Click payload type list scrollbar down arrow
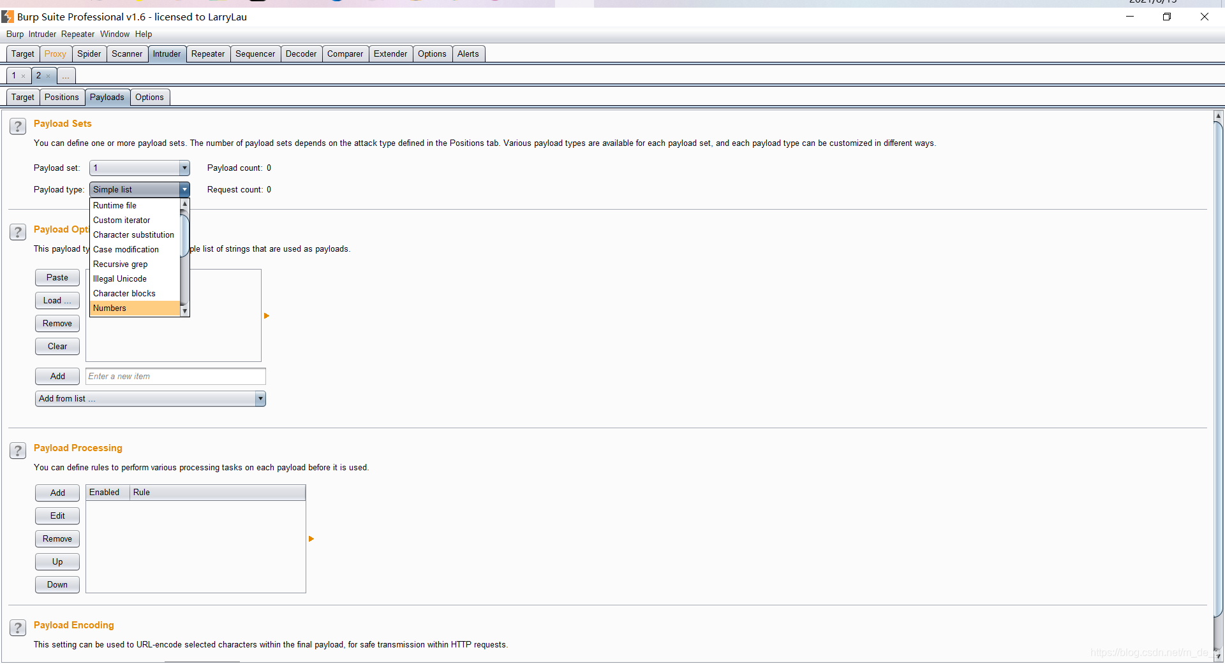 [x=185, y=311]
